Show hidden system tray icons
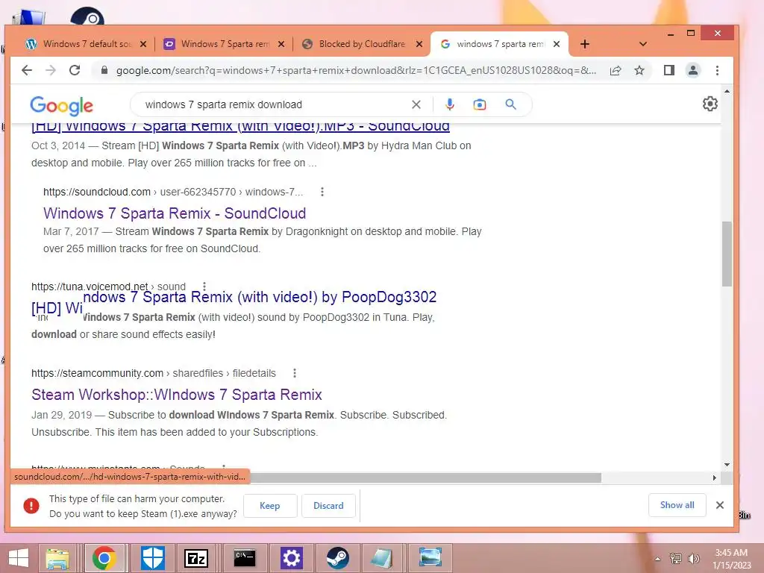Image resolution: width=764 pixels, height=573 pixels. coord(658,559)
